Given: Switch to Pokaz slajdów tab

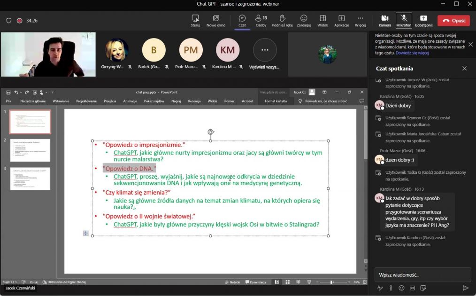Looking at the screenshot, I should 154,101.
